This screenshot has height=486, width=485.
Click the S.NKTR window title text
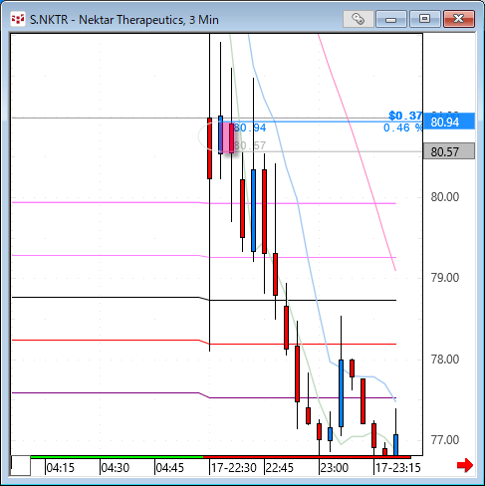pos(124,20)
